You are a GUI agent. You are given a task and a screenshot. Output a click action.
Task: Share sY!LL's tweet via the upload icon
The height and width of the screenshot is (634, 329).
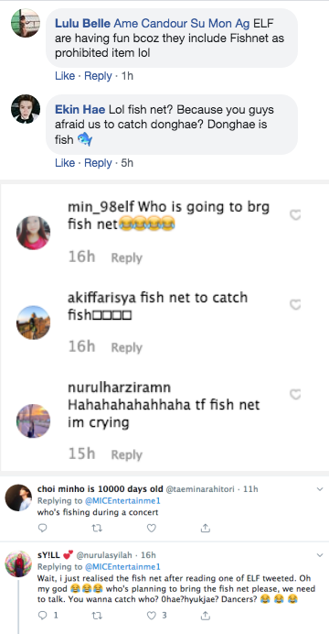point(206,615)
